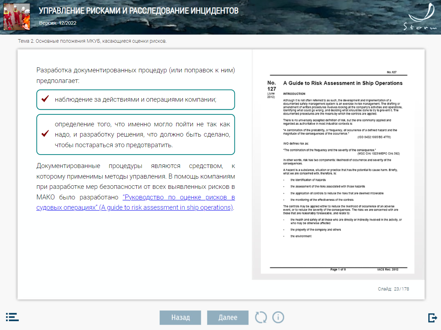The image size is (441, 330).
Task: Click the paragraph beginning 'Документированные процедуры являются средством'
Action: [x=136, y=186]
